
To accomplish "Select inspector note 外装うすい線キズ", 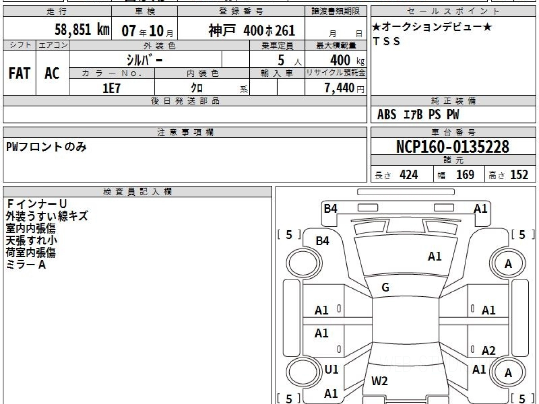I will coord(47,216).
